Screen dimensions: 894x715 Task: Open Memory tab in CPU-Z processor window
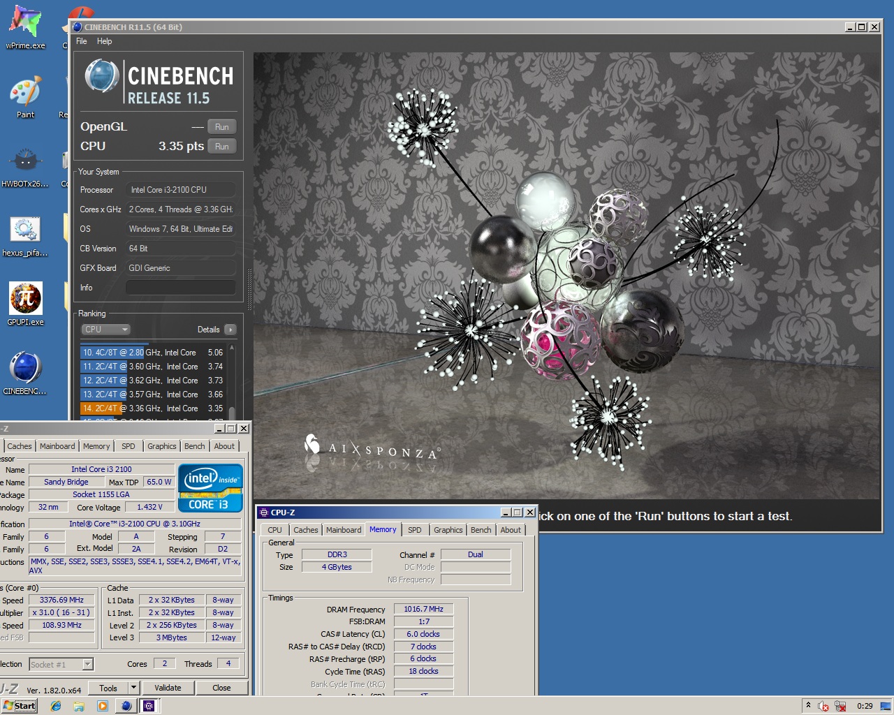click(96, 446)
